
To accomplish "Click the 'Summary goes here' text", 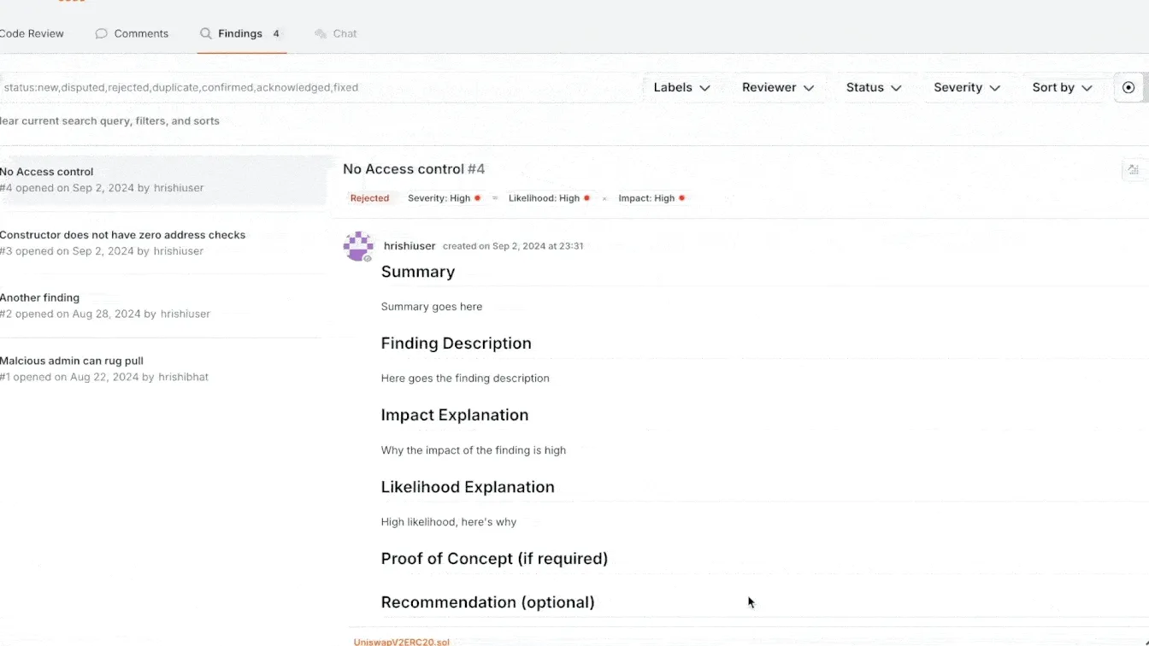I will tap(432, 307).
